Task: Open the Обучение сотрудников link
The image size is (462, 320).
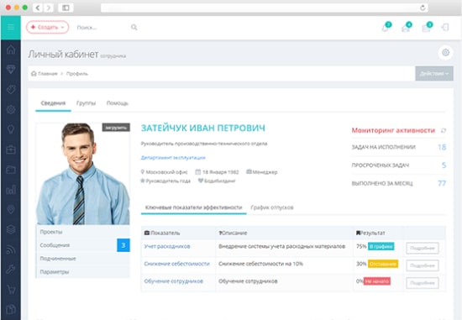Action: 174,281
